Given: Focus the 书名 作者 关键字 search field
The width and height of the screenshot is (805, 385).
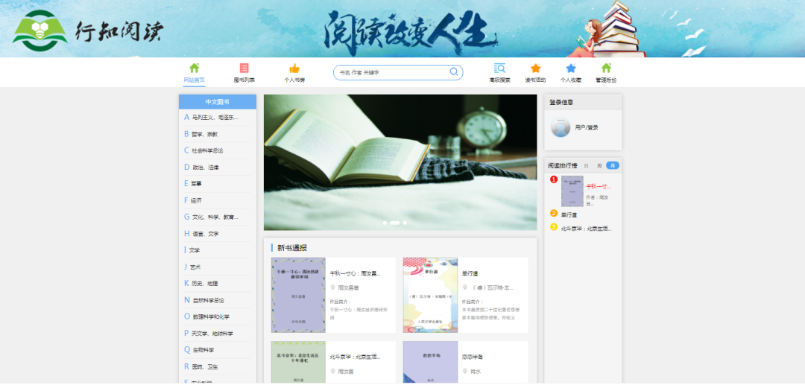Looking at the screenshot, I should (x=398, y=72).
